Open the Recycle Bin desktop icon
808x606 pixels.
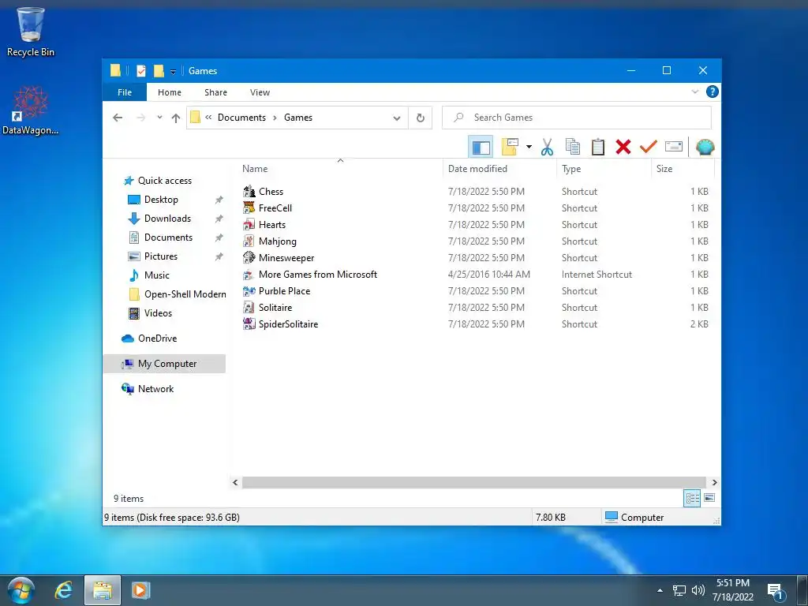coord(31,32)
